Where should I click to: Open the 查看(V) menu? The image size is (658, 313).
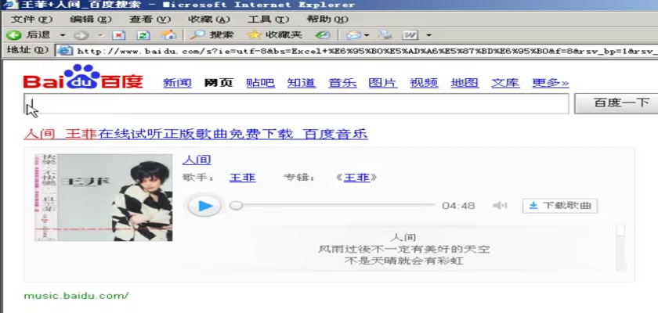tap(150, 20)
